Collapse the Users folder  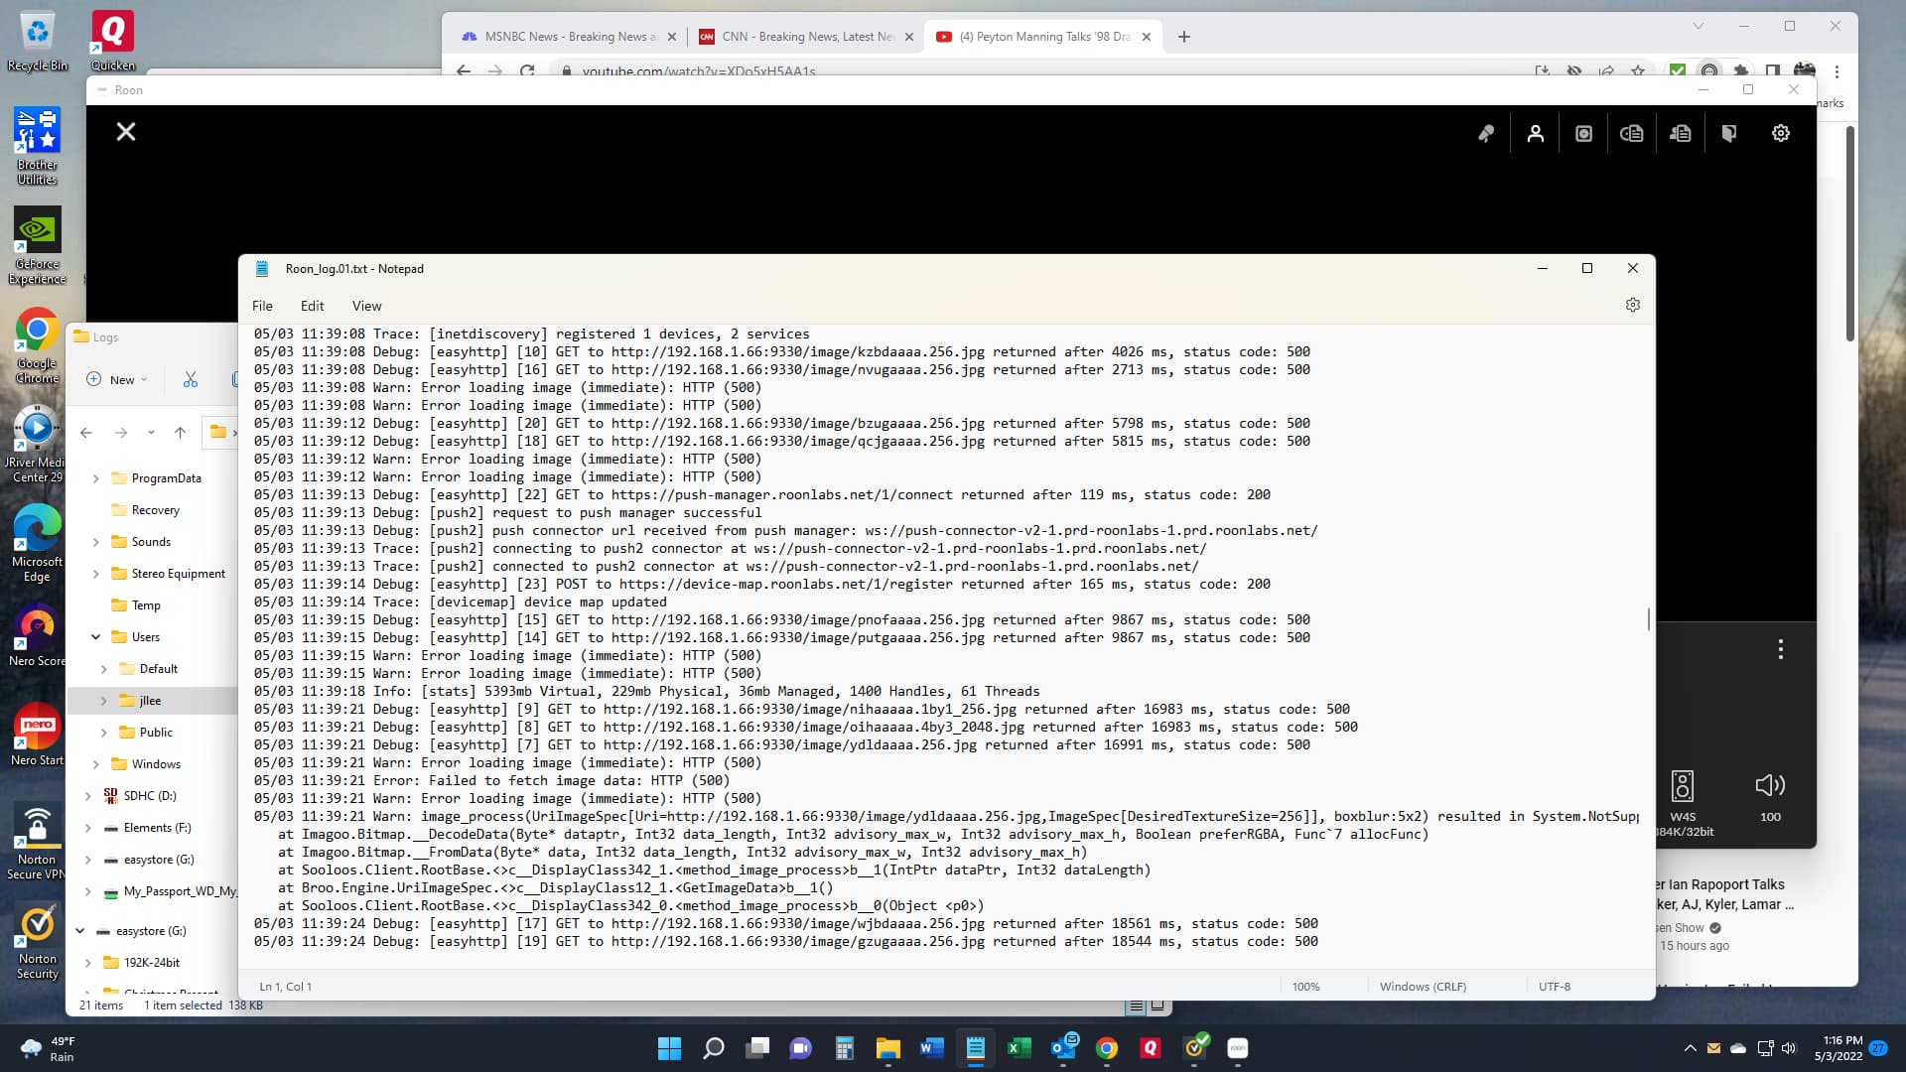(95, 637)
